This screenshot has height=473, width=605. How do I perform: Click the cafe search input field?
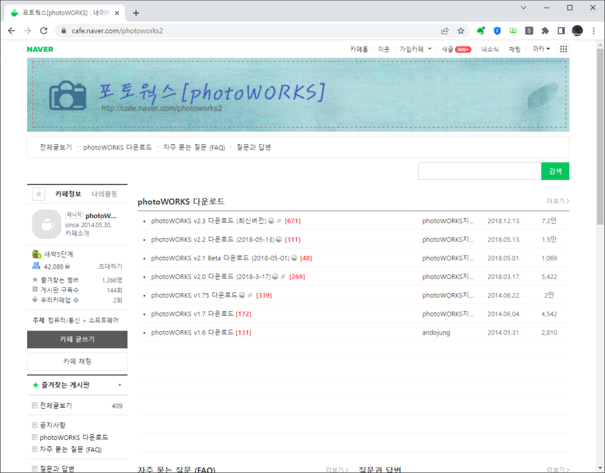pyautogui.click(x=480, y=171)
